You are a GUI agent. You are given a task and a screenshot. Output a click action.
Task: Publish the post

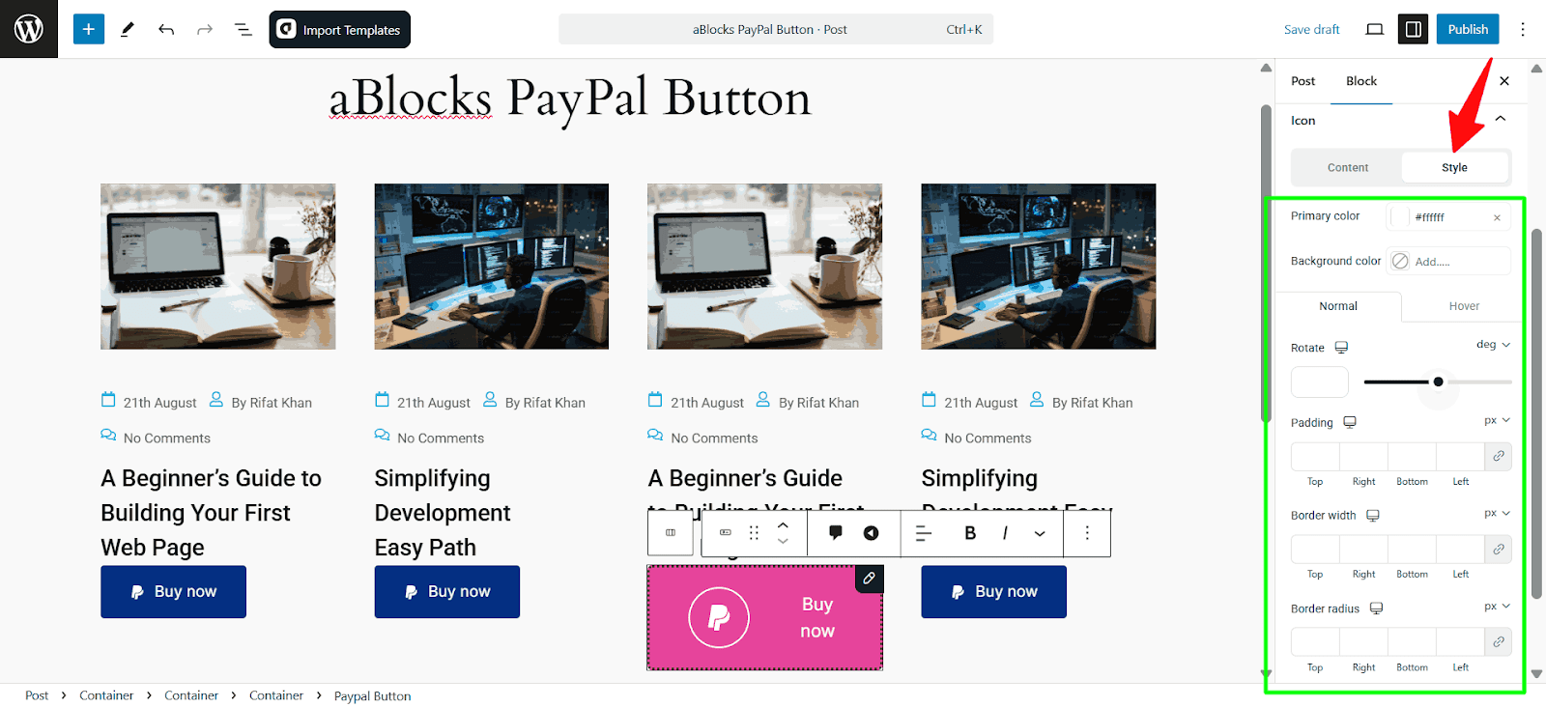(x=1468, y=29)
